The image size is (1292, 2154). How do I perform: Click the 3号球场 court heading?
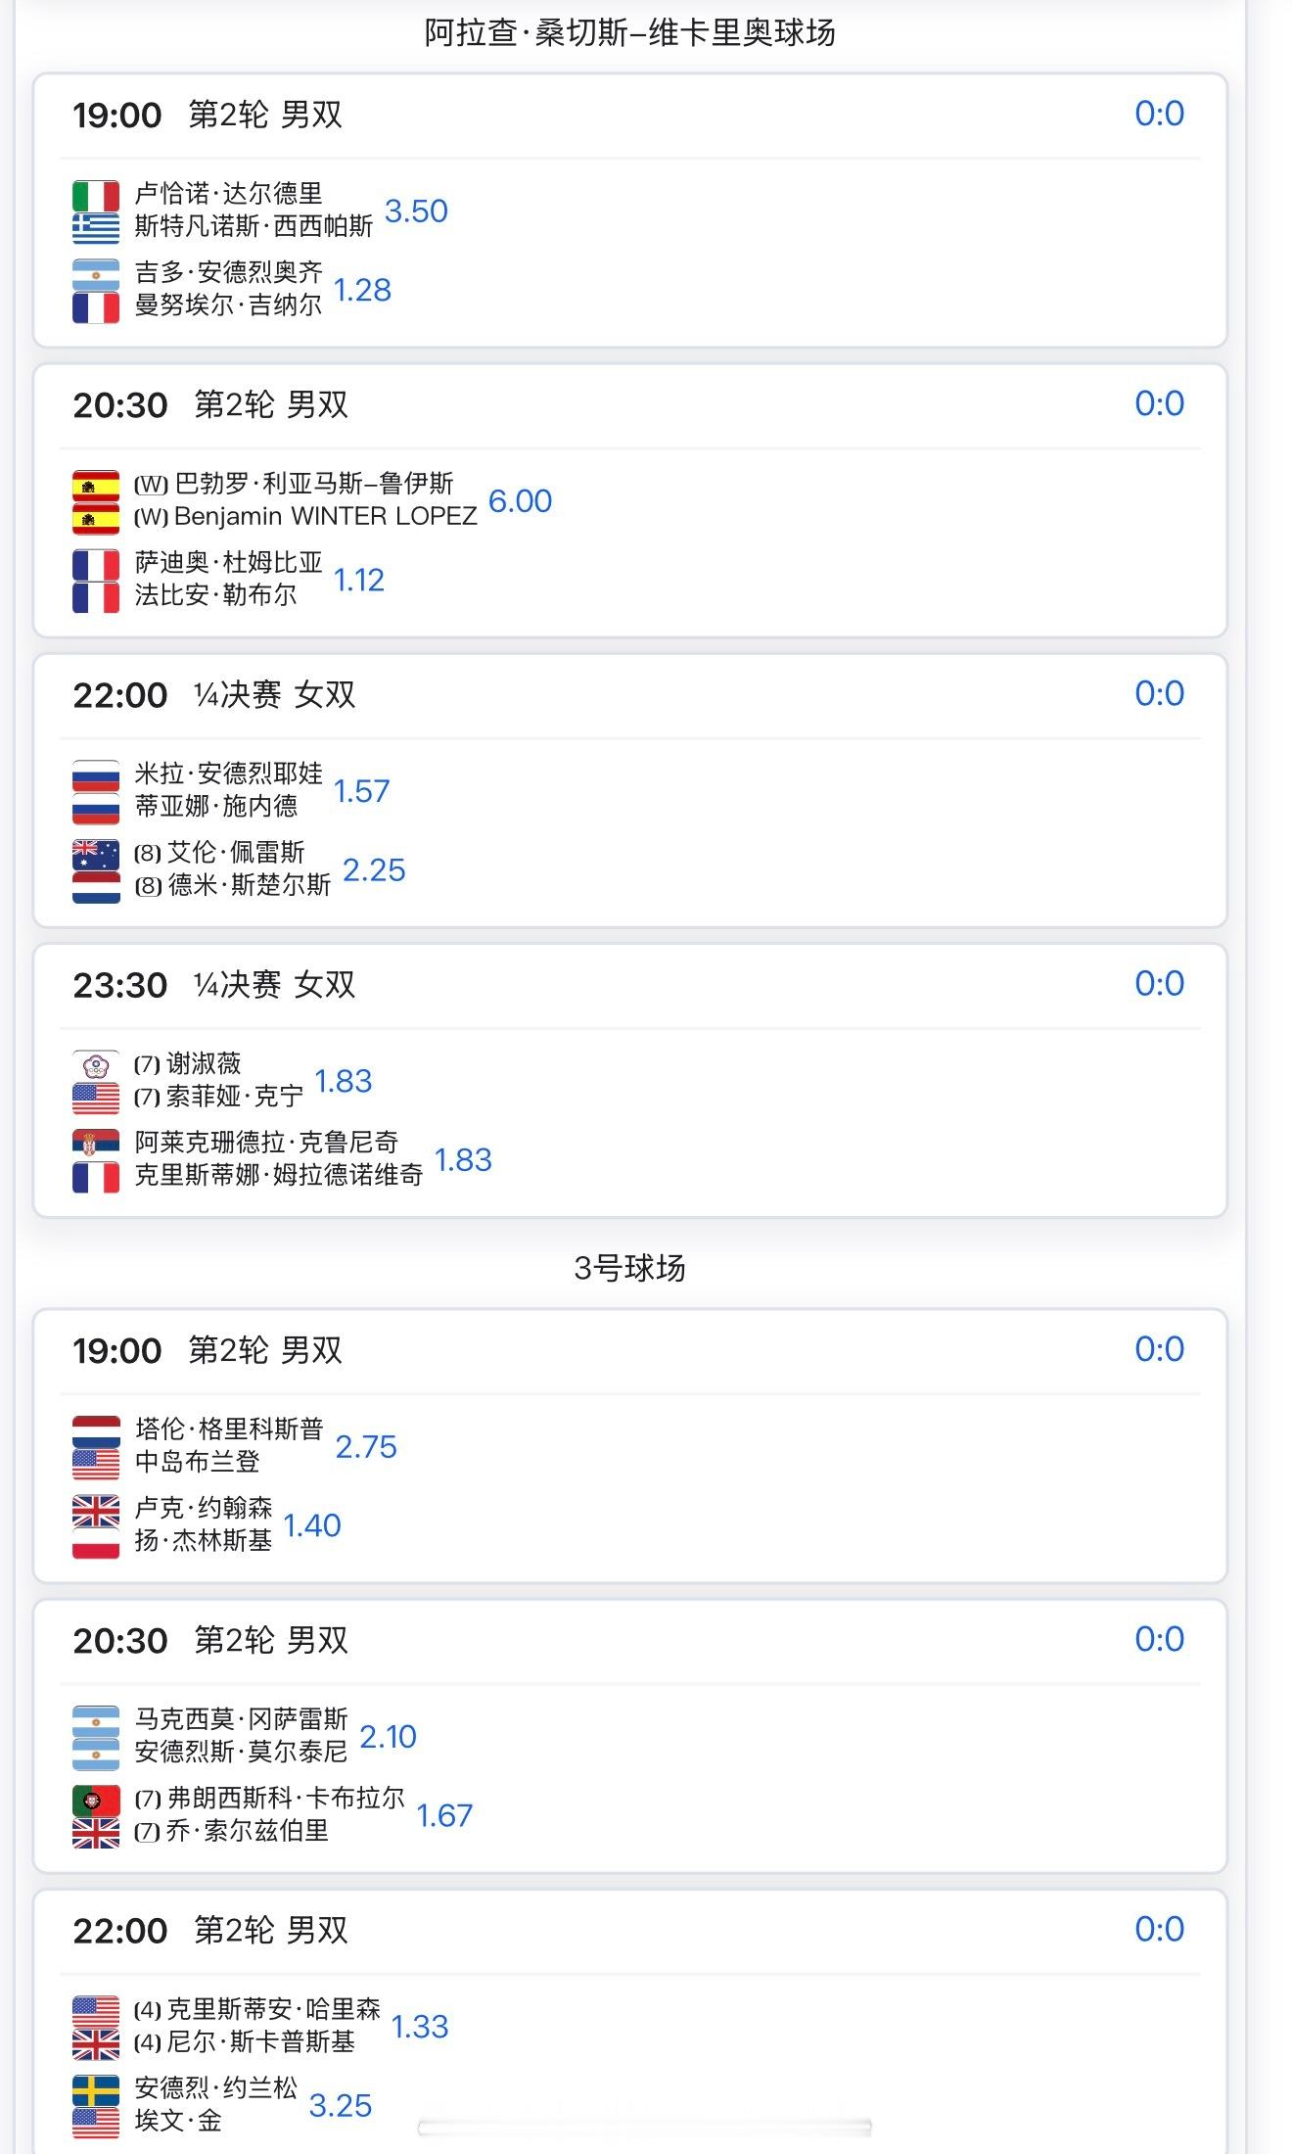629,1269
